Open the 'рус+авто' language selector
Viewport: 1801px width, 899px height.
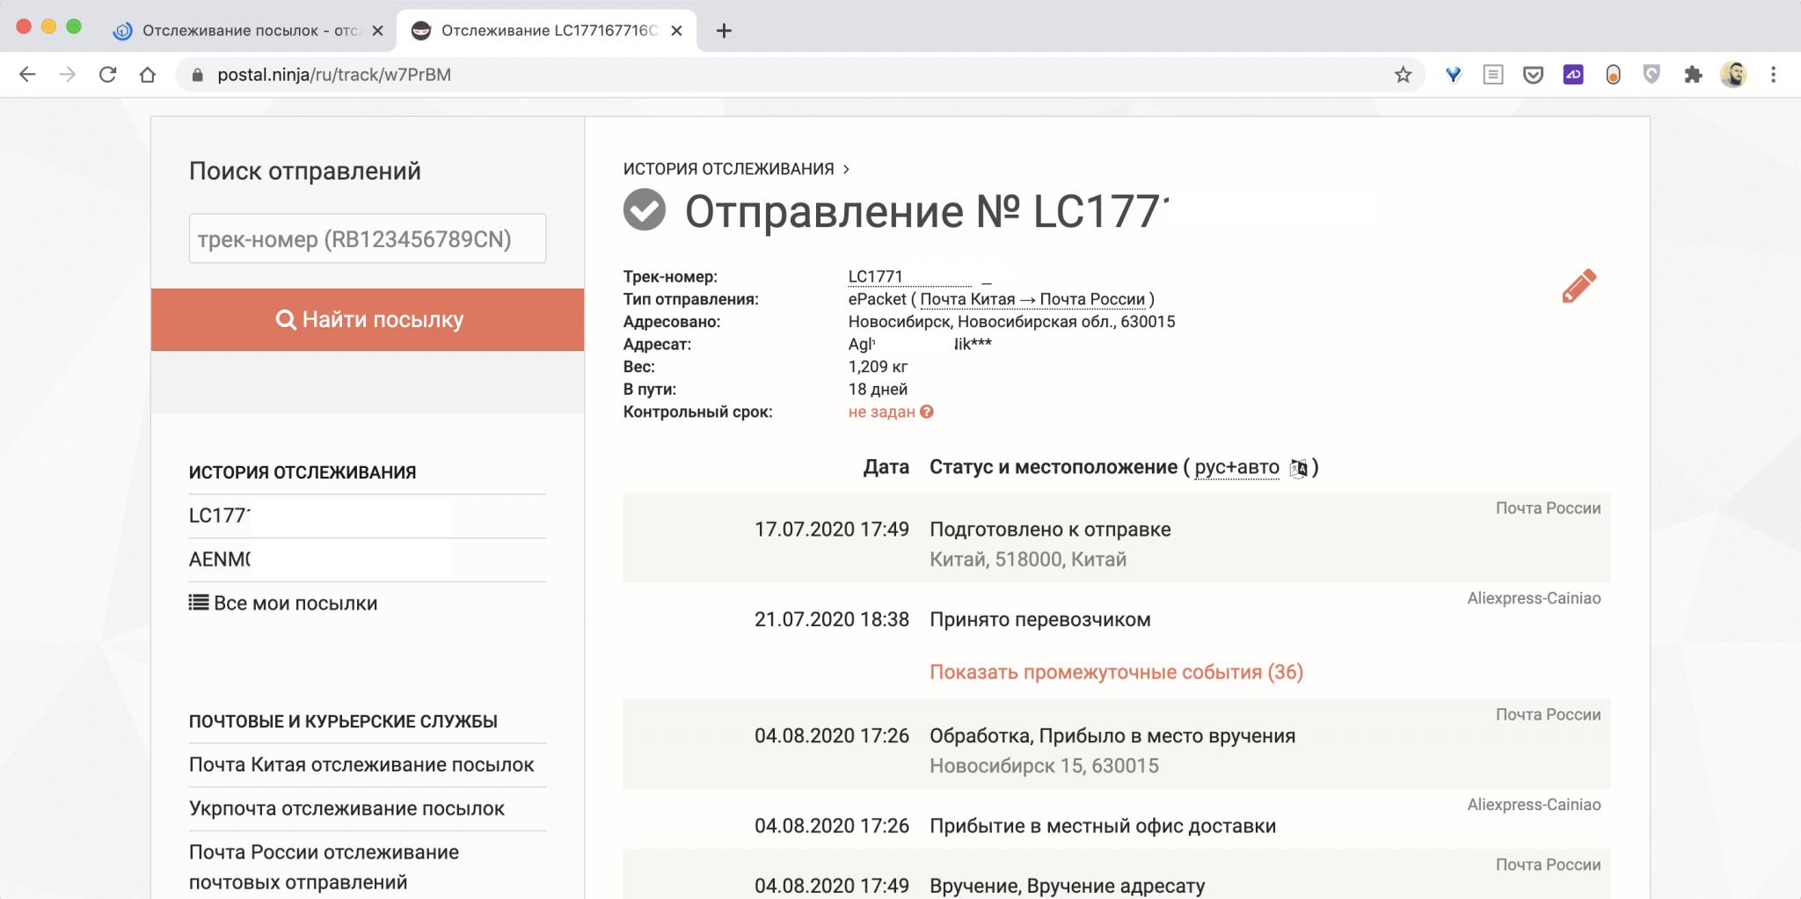1236,467
